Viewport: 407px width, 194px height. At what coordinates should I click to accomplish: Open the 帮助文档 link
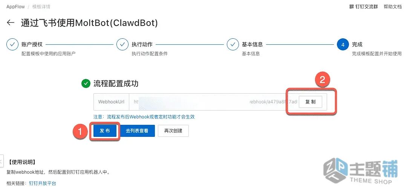pos(392,7)
